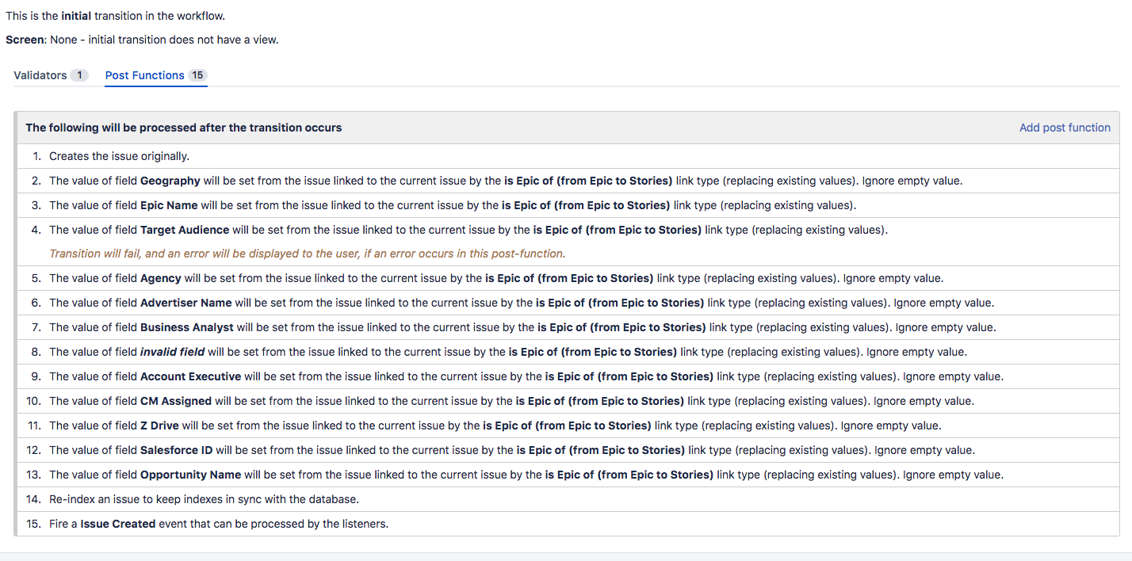The height and width of the screenshot is (561, 1132).
Task: Click the 'Transition will fail' warning text
Action: 308,254
